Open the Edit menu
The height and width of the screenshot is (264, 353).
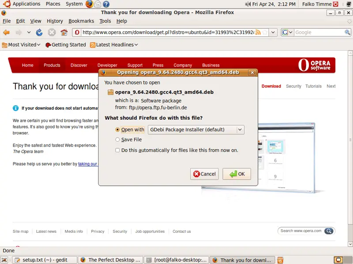click(20, 21)
